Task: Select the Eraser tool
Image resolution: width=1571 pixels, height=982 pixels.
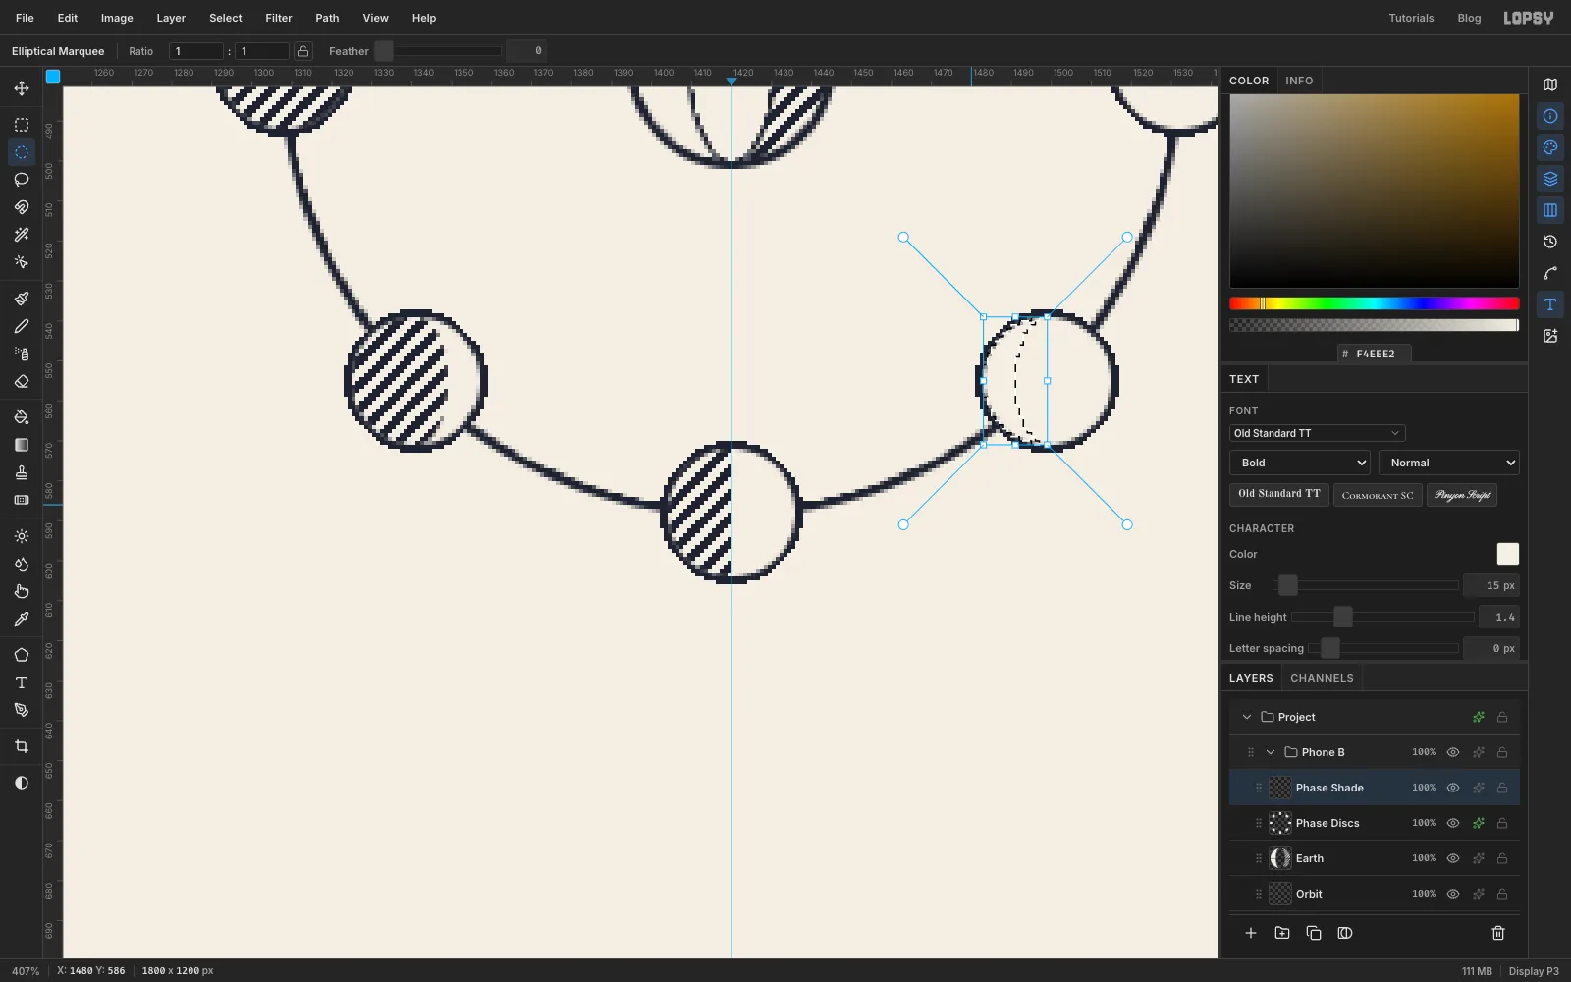Action: [x=22, y=381]
